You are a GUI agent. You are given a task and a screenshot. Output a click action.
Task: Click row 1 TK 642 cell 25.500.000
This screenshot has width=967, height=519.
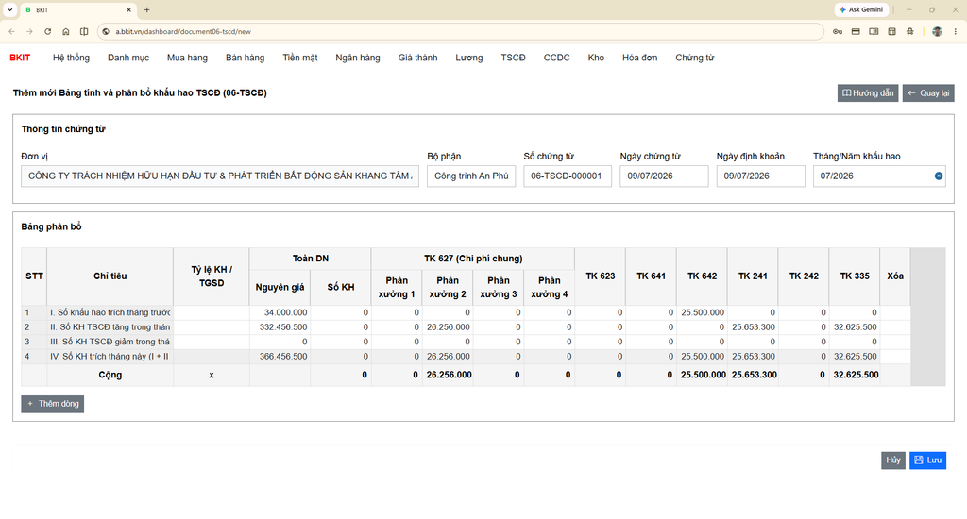[x=702, y=312]
